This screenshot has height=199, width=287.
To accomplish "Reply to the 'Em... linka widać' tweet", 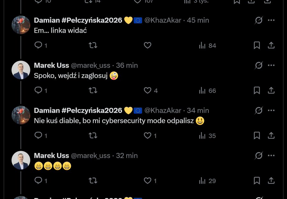I will tap(38, 45).
